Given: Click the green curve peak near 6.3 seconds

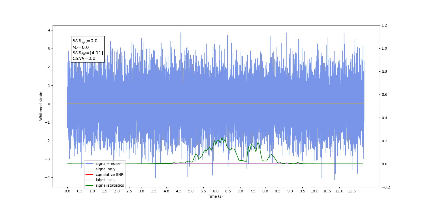Looking at the screenshot, I should (222, 138).
